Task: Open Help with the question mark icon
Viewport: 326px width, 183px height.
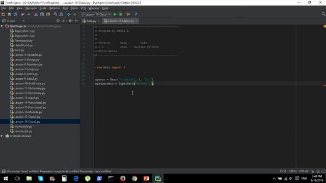Action: click(135, 14)
